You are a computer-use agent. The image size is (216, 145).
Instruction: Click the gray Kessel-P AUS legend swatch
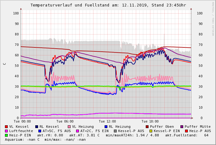point(115,131)
